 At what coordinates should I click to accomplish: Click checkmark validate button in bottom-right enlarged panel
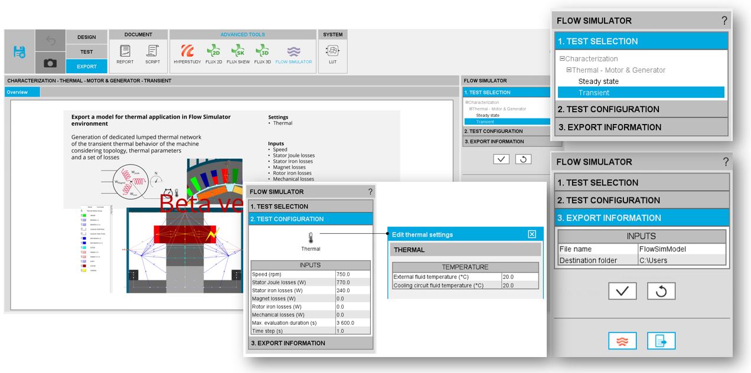point(622,291)
